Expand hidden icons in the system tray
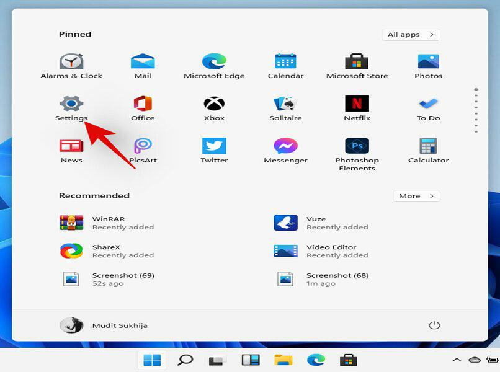Viewport: 500px width, 372px height. (457, 360)
